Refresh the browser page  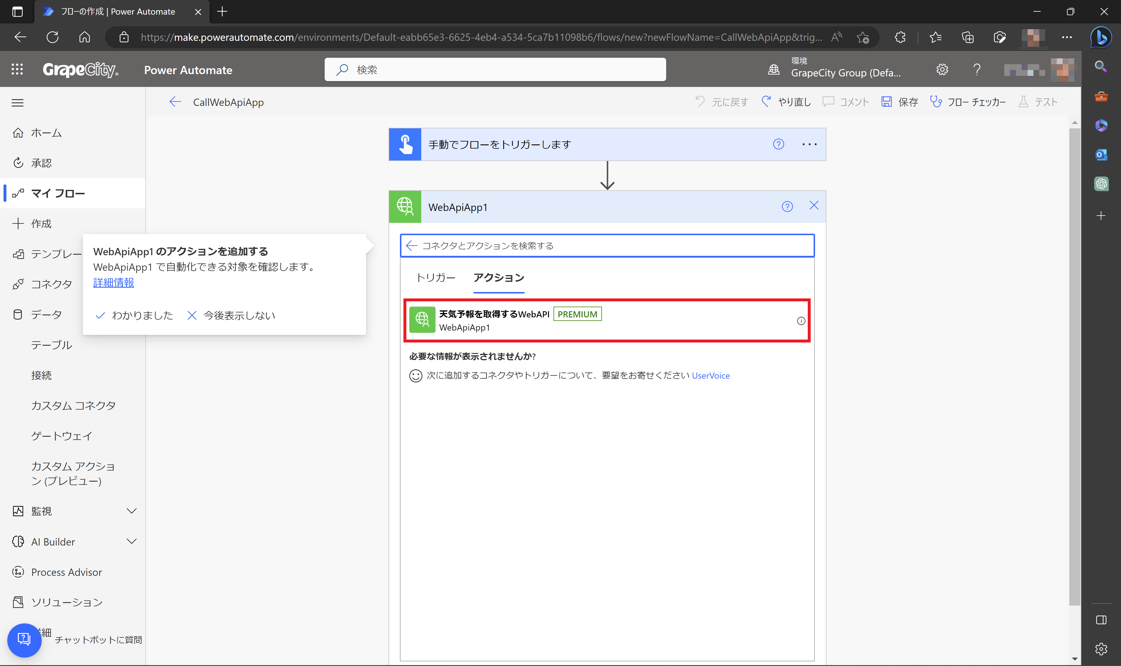click(53, 37)
